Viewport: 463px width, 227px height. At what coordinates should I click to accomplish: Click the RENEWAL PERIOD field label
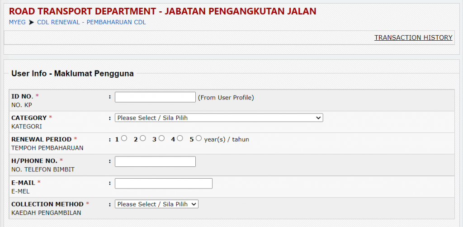click(x=41, y=139)
